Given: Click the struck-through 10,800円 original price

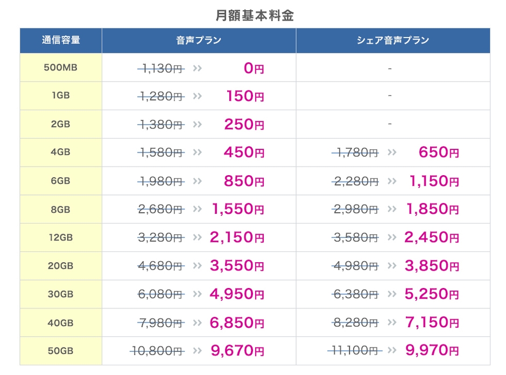Looking at the screenshot, I should pyautogui.click(x=157, y=351).
